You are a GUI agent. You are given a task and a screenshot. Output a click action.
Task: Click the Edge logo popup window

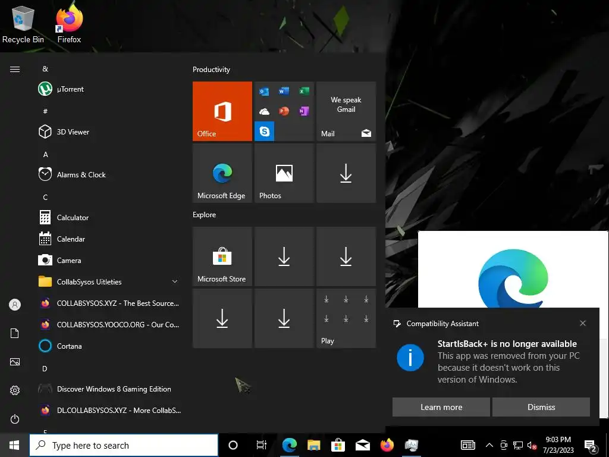[513, 270]
